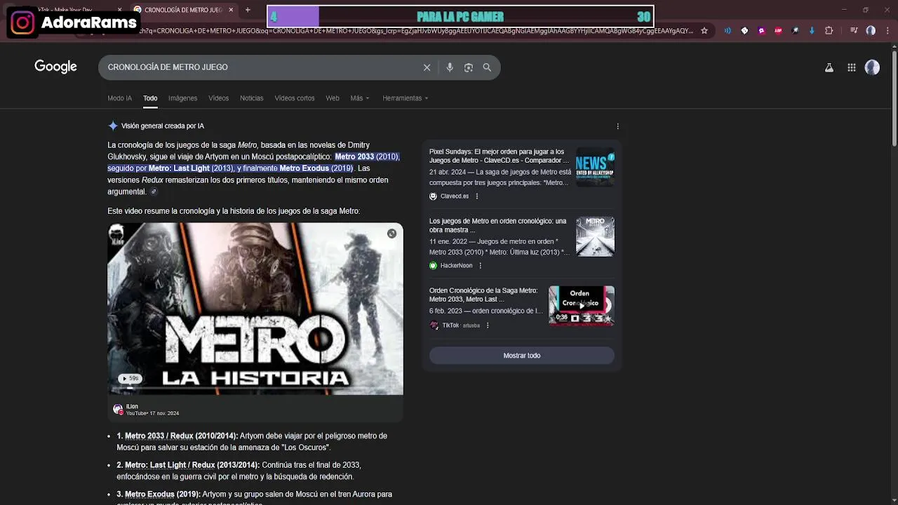Image resolution: width=898 pixels, height=505 pixels.
Task: Click the blue sound waves extension icon
Action: coord(728,31)
